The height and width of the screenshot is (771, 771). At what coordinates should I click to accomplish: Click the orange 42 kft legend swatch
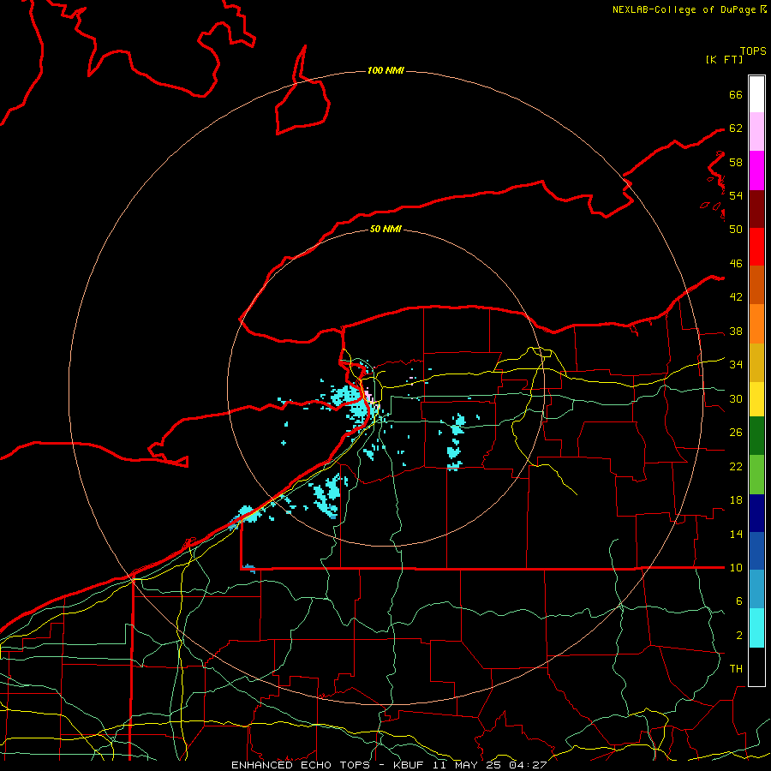coord(756,323)
